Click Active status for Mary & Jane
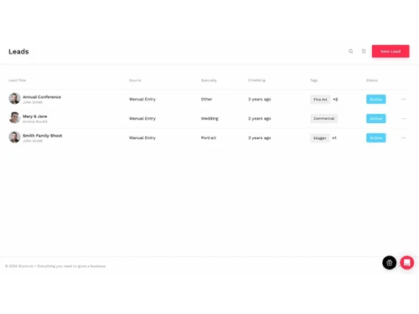The width and height of the screenshot is (419, 314). point(376,119)
